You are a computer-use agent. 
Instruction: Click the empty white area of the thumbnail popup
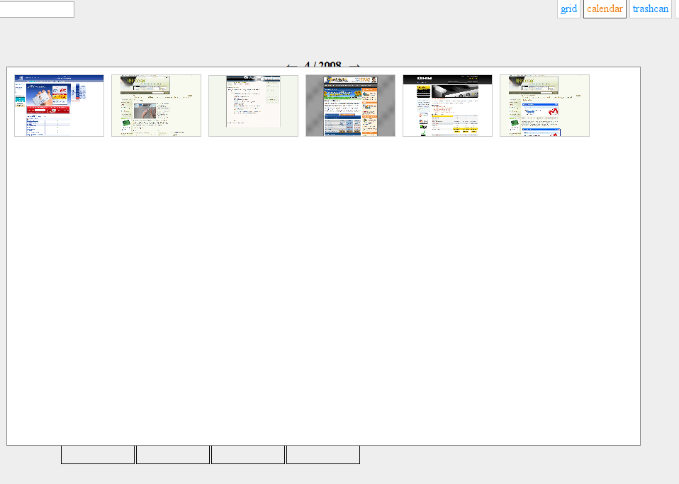pyautogui.click(x=323, y=283)
